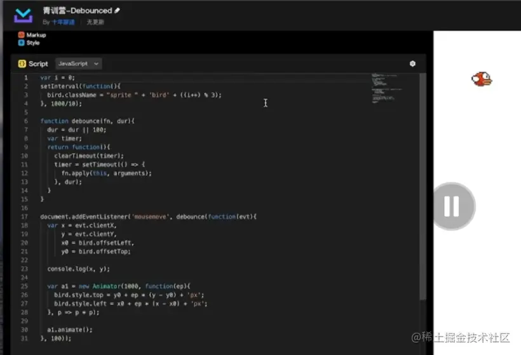Click the '}, 1000/10);' line
521x355 pixels.
pyautogui.click(x=61, y=104)
